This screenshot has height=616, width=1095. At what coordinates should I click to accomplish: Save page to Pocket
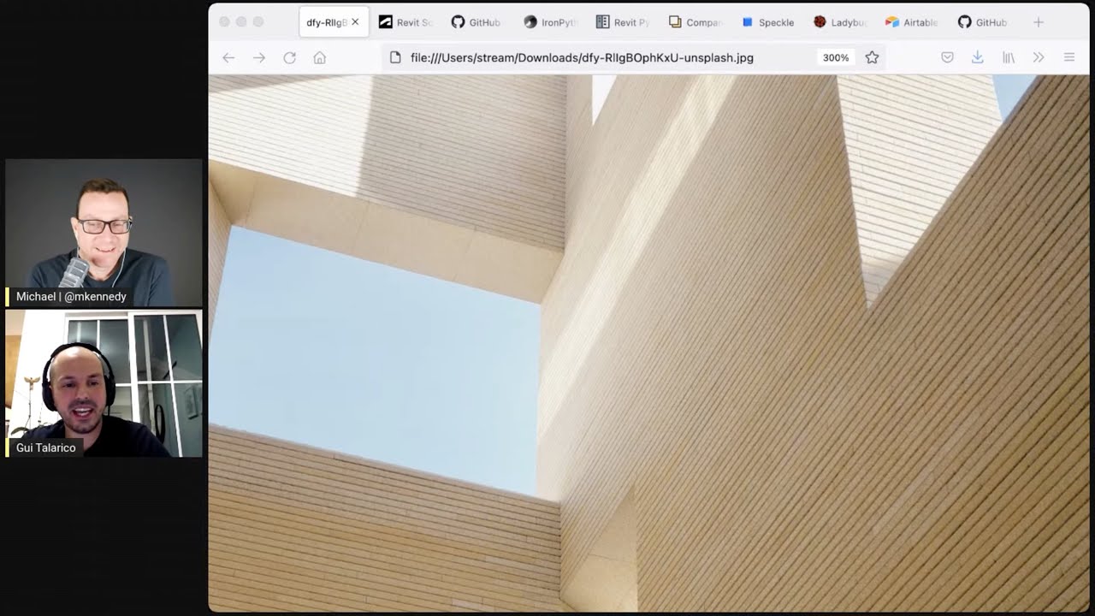(947, 57)
